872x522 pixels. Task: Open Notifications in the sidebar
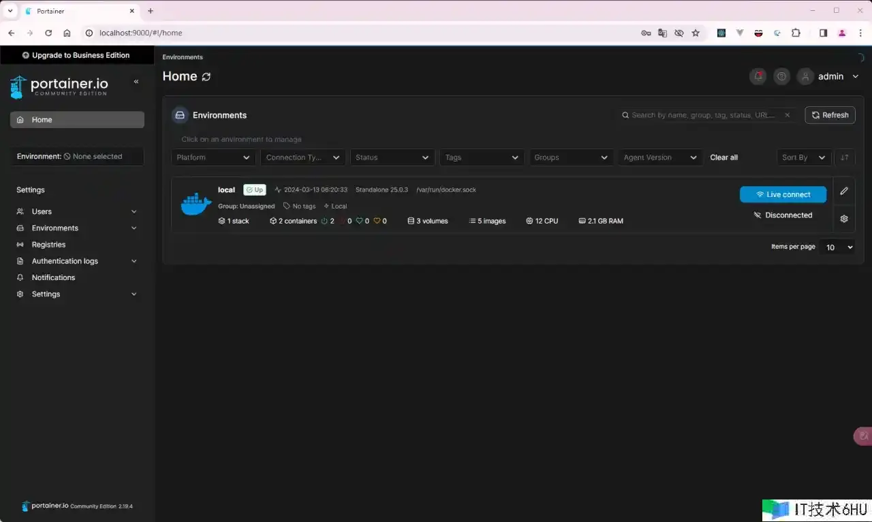tap(53, 277)
